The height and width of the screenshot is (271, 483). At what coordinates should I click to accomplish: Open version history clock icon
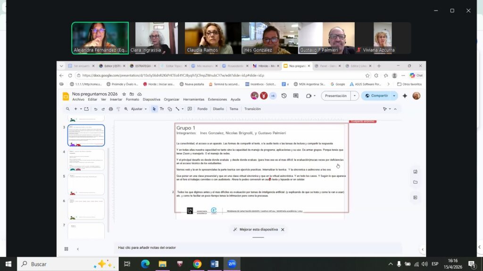284,96
